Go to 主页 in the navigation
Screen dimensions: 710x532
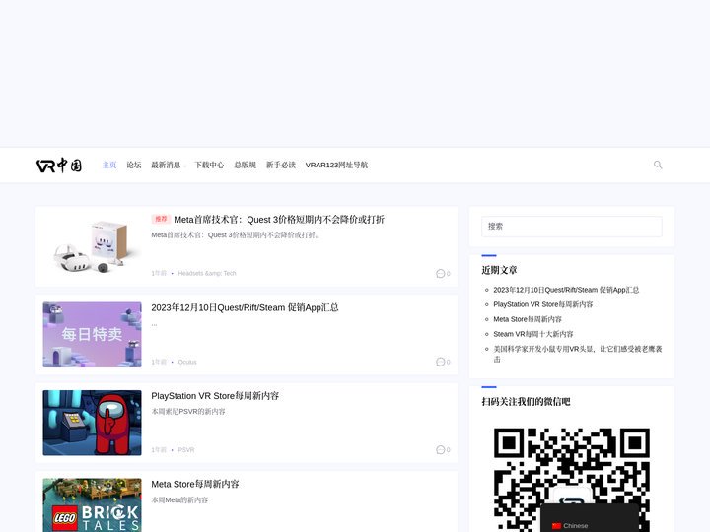coord(109,165)
